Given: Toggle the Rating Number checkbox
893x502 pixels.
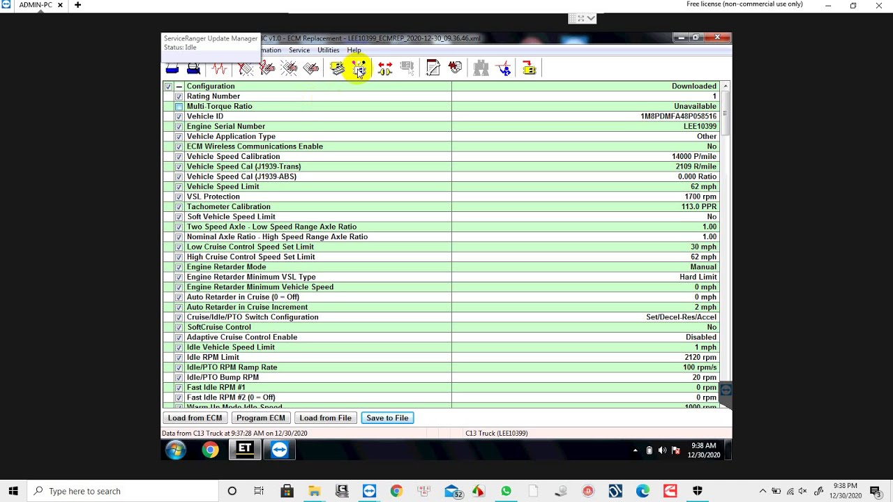Looking at the screenshot, I should 179,97.
